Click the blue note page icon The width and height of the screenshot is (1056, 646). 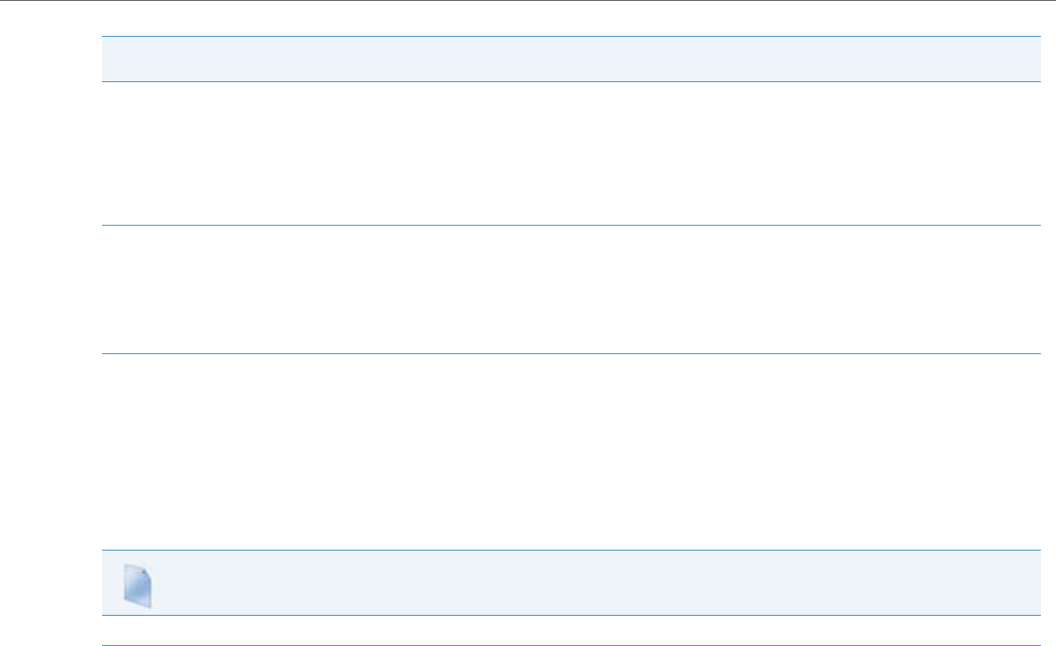click(138, 586)
